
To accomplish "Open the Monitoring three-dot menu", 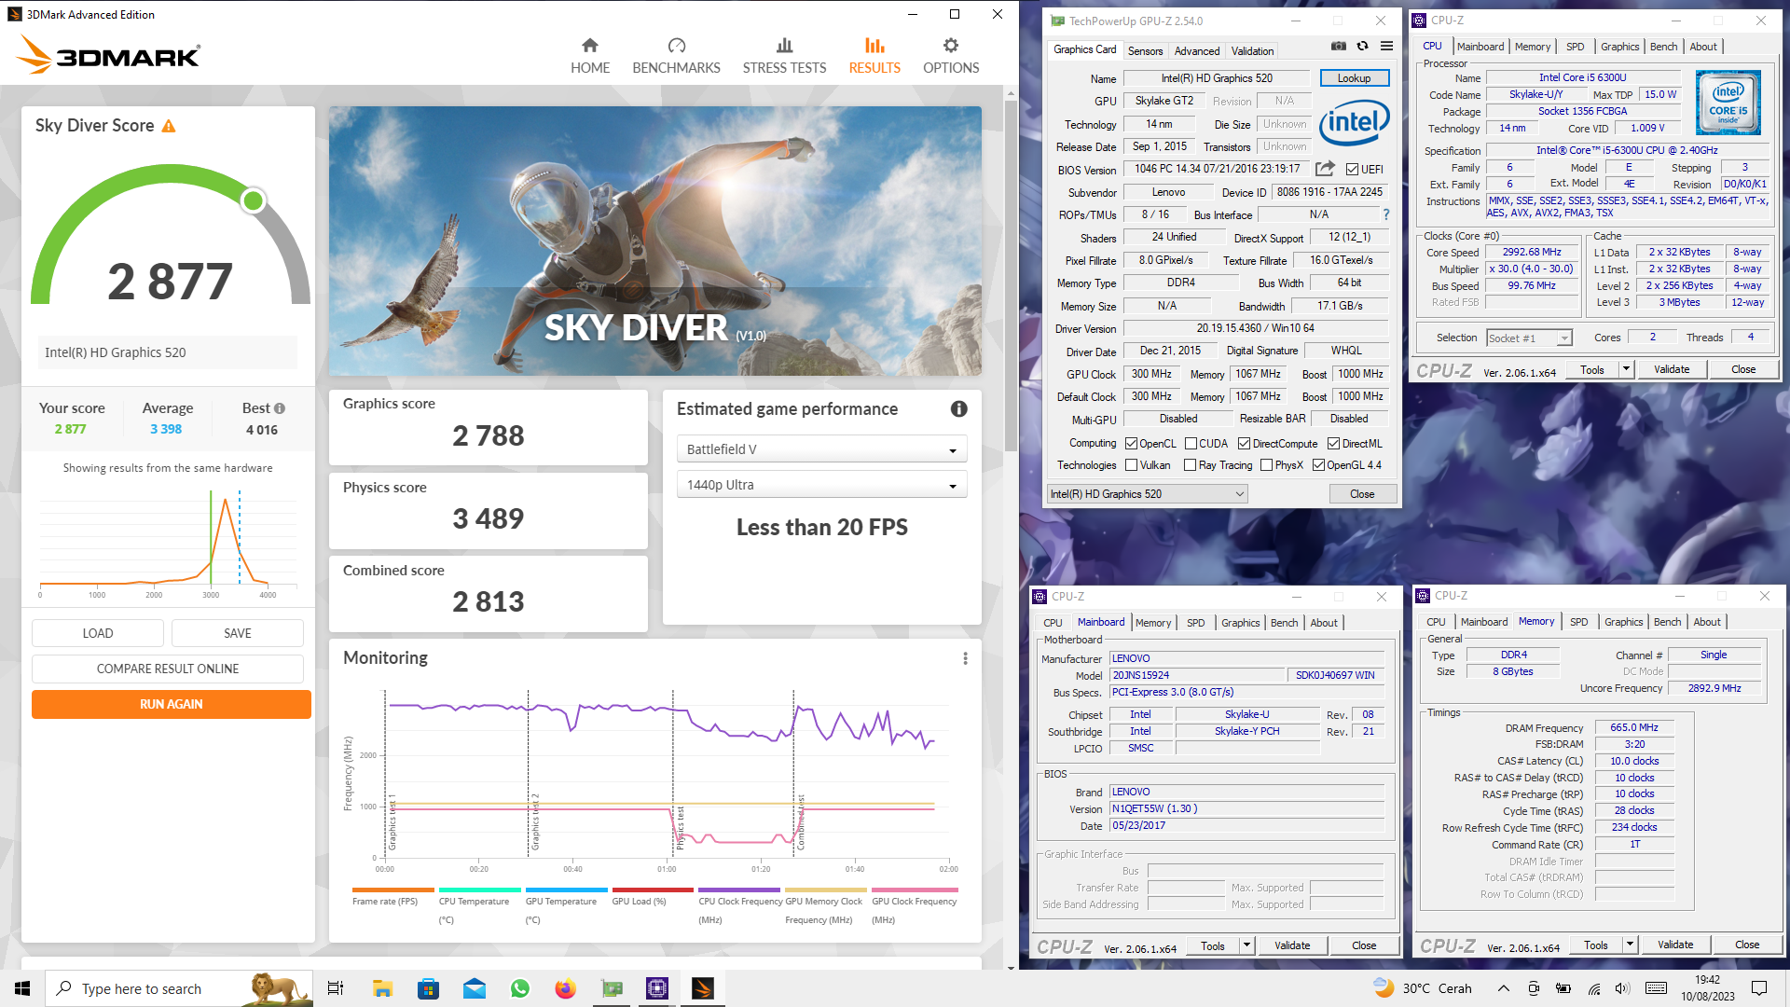I will tap(965, 658).
